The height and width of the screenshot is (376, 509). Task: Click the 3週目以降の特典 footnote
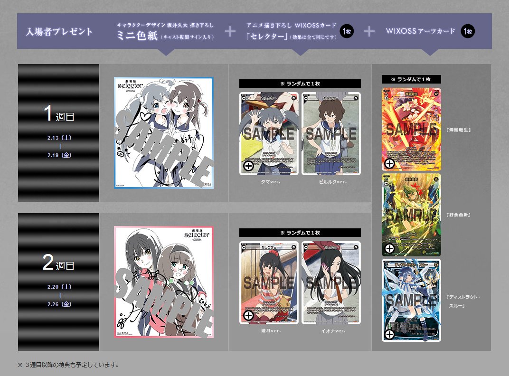click(68, 365)
